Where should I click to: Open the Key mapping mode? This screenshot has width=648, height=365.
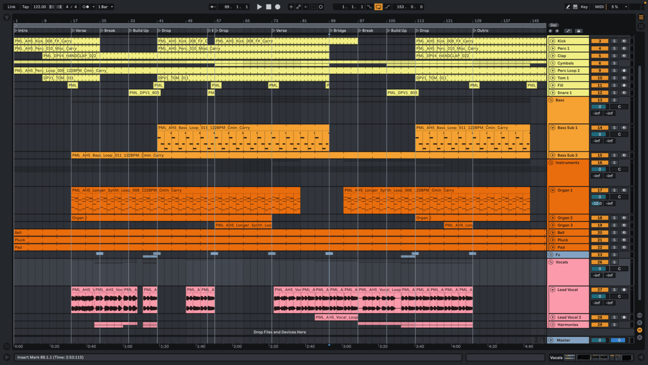click(584, 7)
